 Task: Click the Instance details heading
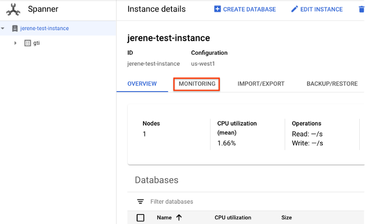click(x=156, y=9)
